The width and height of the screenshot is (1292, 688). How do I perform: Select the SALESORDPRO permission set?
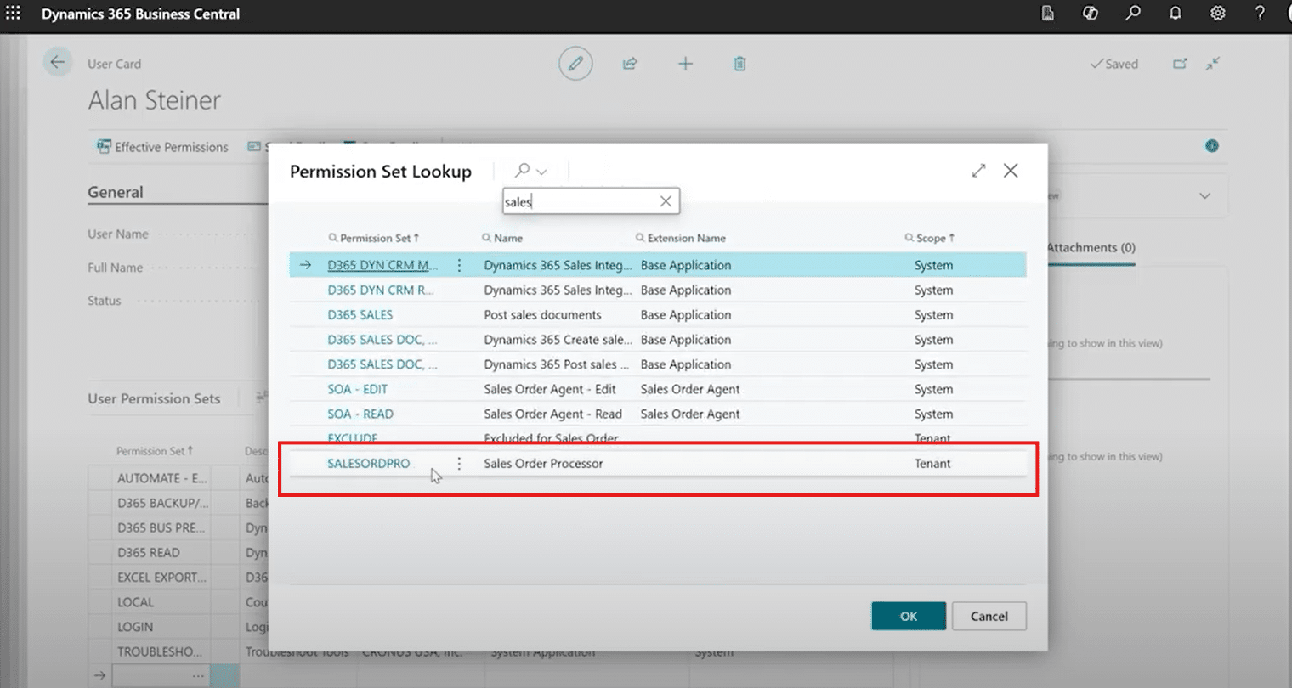[368, 464]
